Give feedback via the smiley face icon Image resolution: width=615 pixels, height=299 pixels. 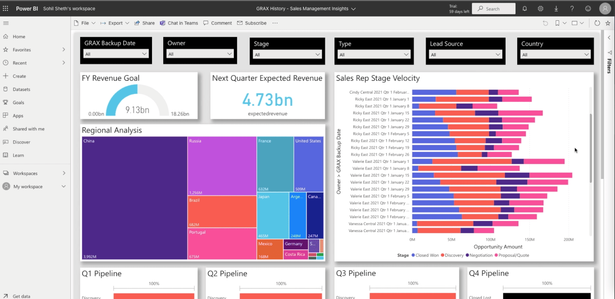pyautogui.click(x=588, y=9)
